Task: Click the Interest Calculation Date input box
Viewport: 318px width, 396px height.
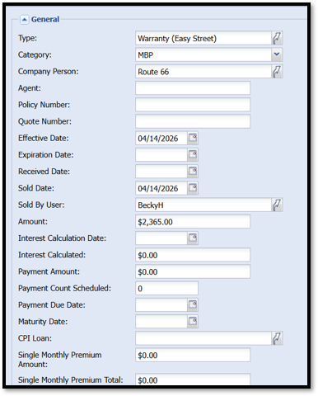Action: tap(161, 238)
